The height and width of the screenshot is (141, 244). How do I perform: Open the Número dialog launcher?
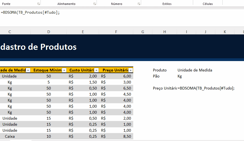(x=139, y=4)
